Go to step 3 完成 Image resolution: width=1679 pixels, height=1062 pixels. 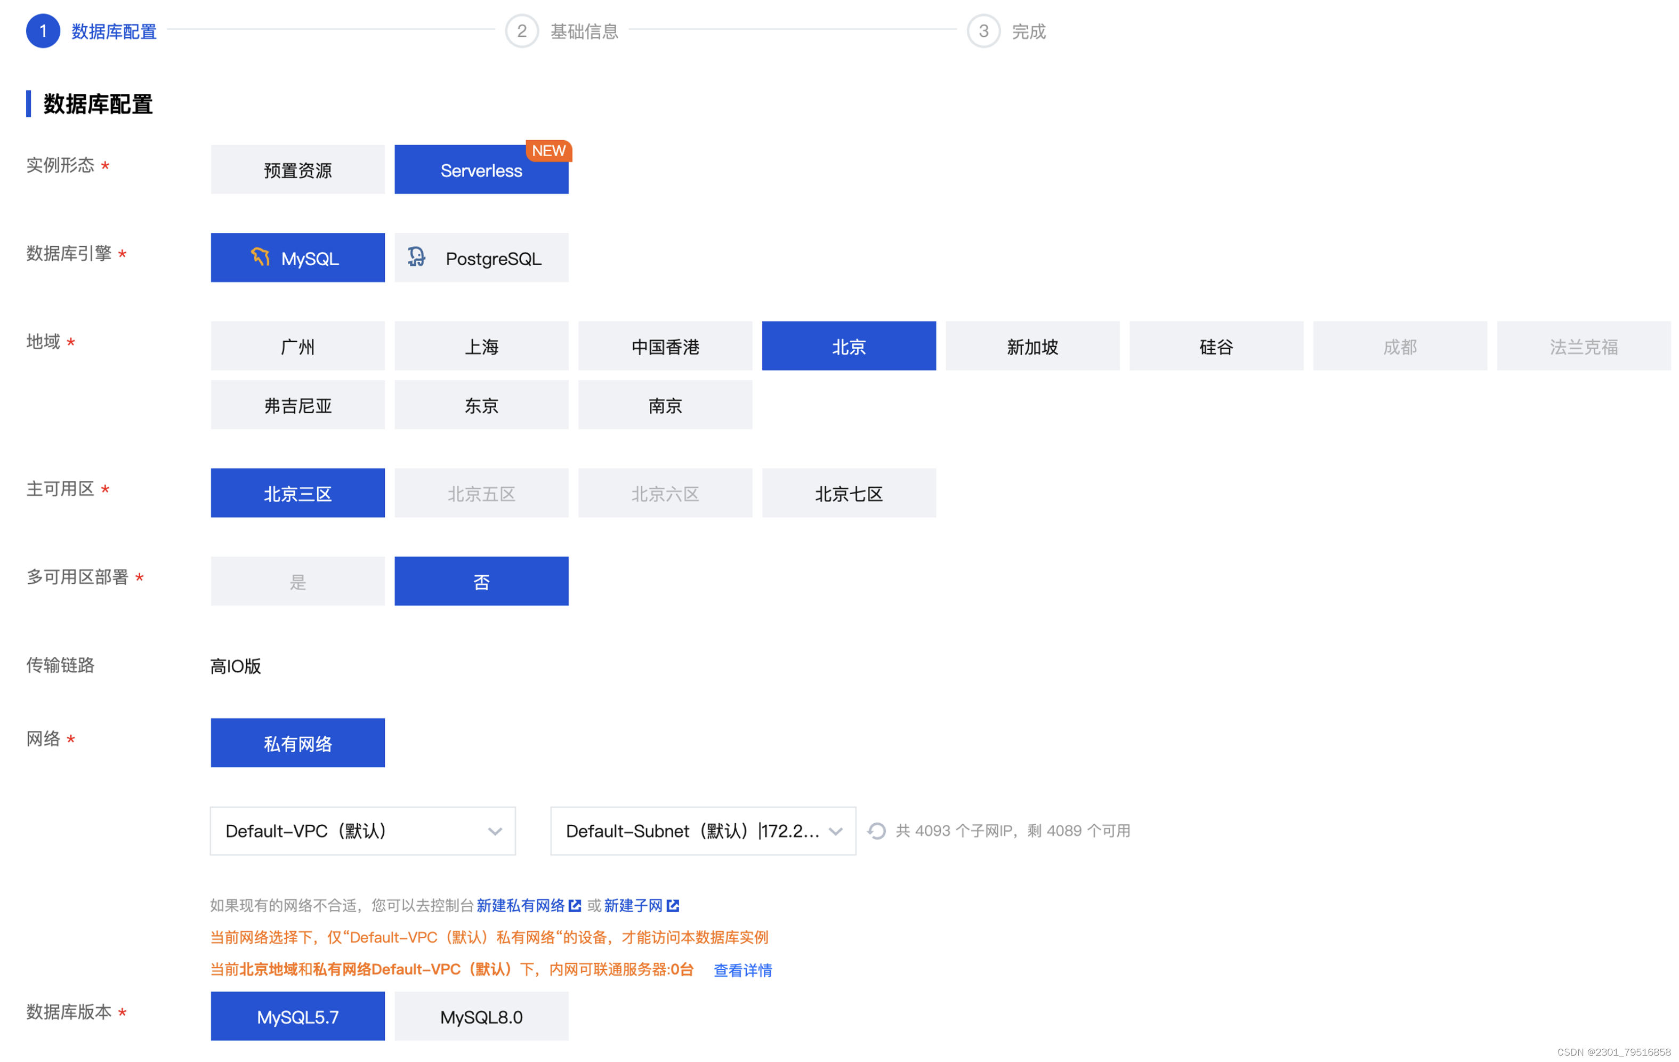pyautogui.click(x=1007, y=31)
